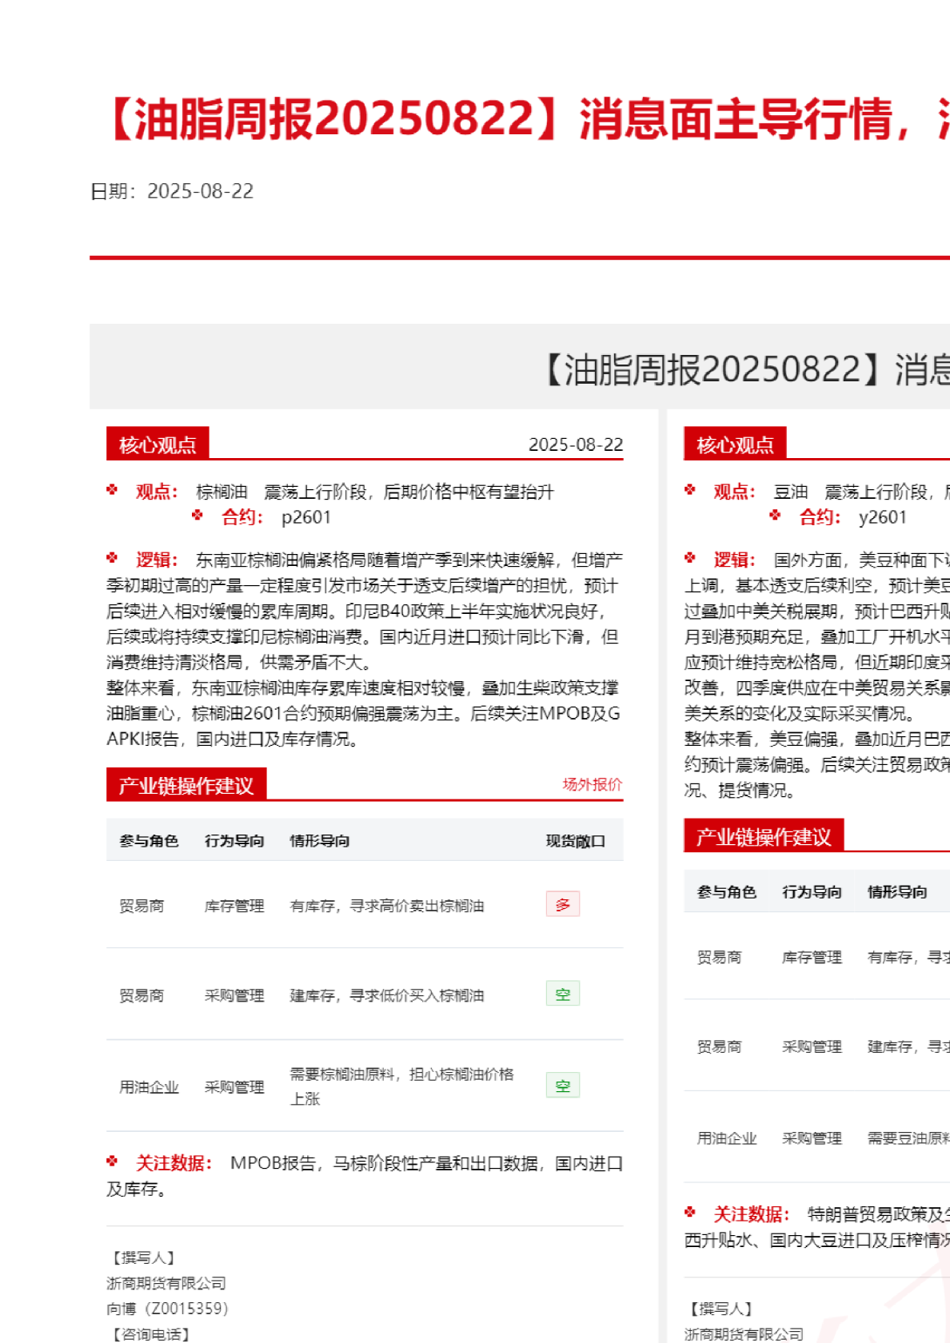950x1343 pixels.
Task: Click the red bullet before palm oil 逻辑
Action: [x=112, y=558]
